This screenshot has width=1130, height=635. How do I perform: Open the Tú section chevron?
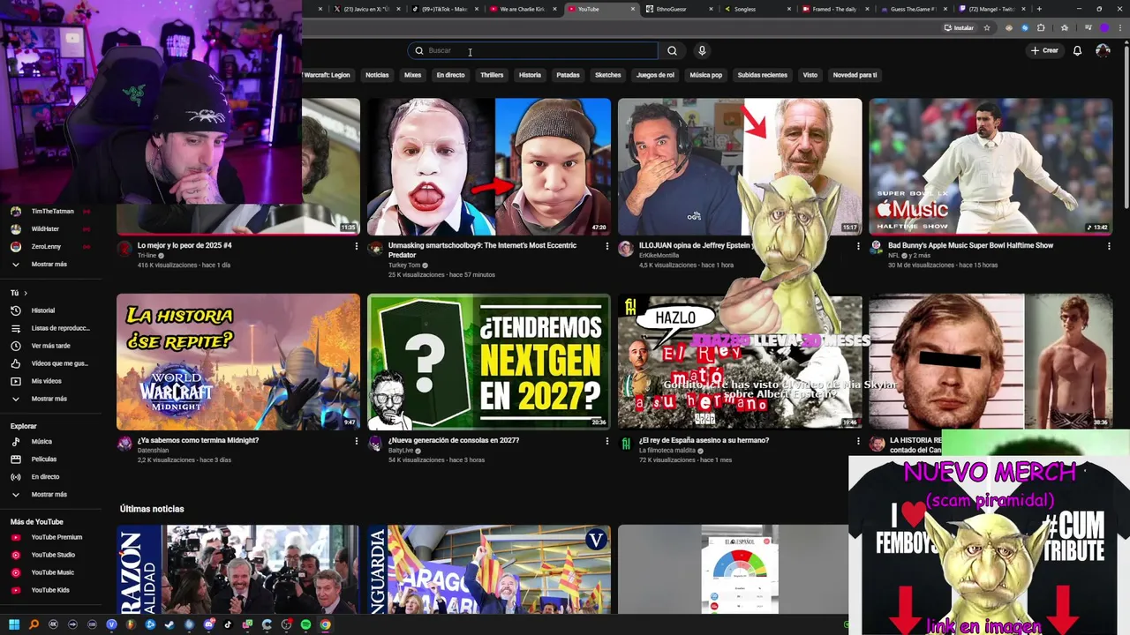tap(26, 293)
